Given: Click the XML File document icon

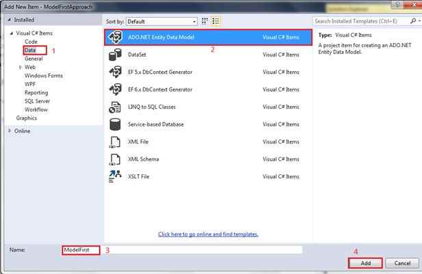Looking at the screenshot, I should coord(115,142).
